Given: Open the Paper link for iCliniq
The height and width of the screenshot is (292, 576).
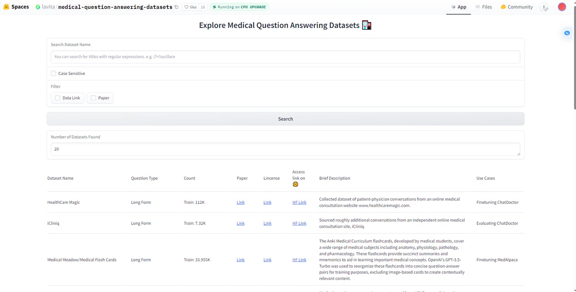Looking at the screenshot, I should click(241, 223).
